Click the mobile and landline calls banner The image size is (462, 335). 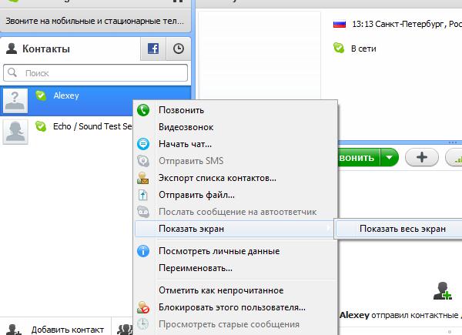95,21
